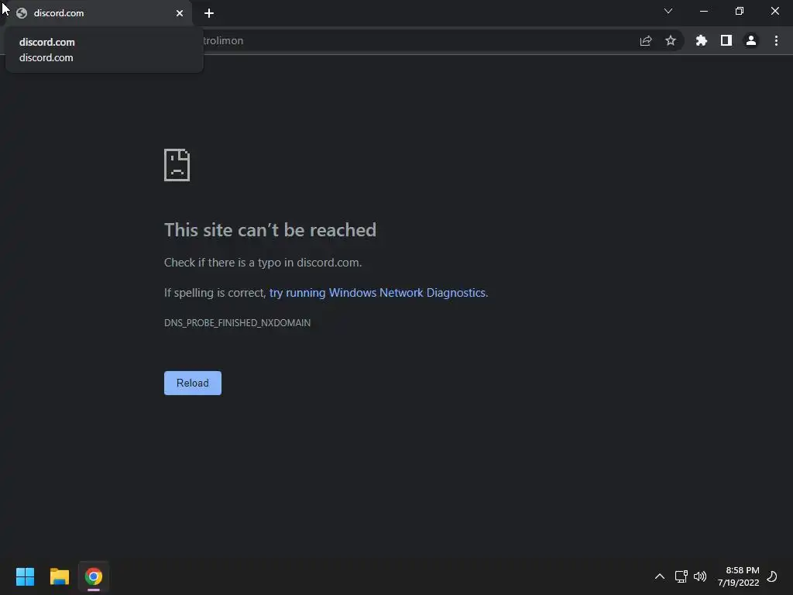Click the sad page error icon

(177, 165)
